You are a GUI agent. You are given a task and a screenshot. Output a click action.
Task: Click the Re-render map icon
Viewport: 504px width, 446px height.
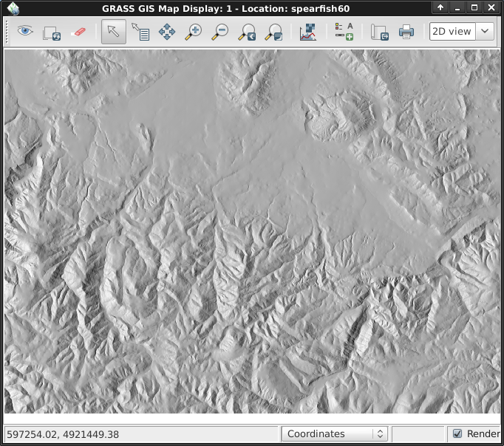point(52,32)
